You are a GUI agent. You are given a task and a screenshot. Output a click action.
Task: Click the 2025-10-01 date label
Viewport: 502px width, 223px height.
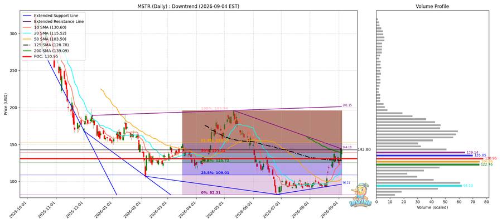[19, 208]
